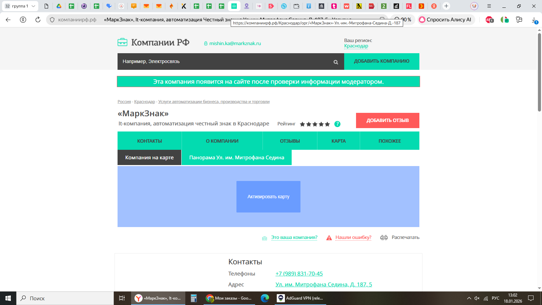Open the green number 2 tab
The width and height of the screenshot is (542, 305).
384,6
